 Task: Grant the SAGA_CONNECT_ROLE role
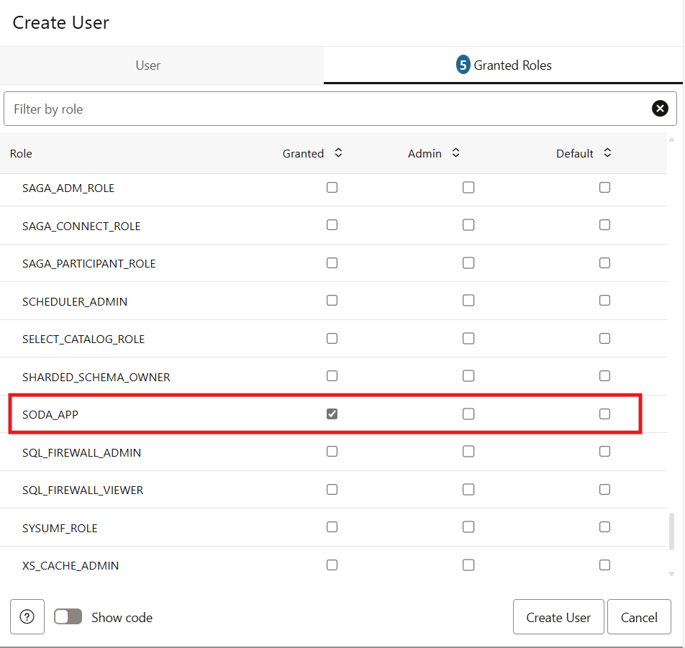[x=332, y=225]
